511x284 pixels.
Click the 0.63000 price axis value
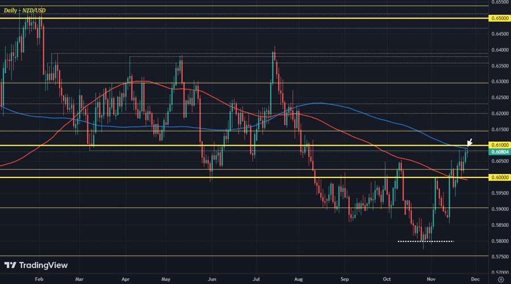coord(500,82)
